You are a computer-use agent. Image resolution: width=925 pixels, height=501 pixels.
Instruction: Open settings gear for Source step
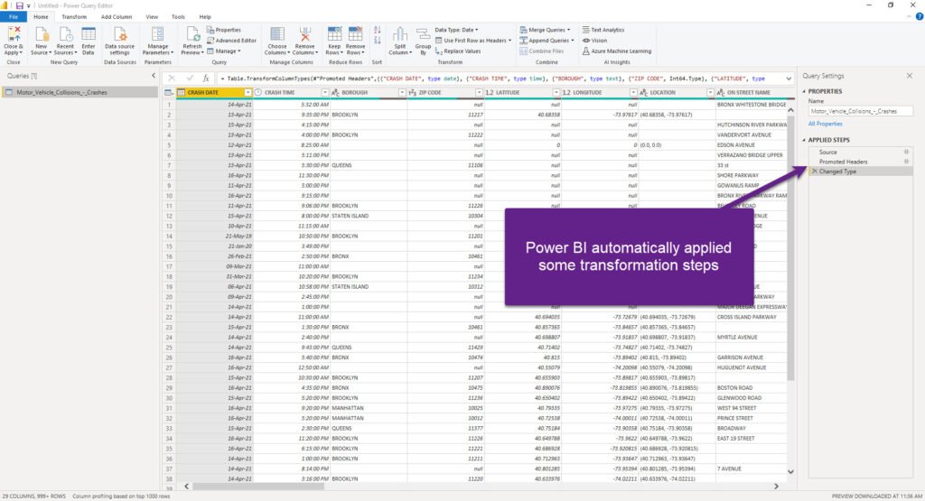(x=906, y=152)
